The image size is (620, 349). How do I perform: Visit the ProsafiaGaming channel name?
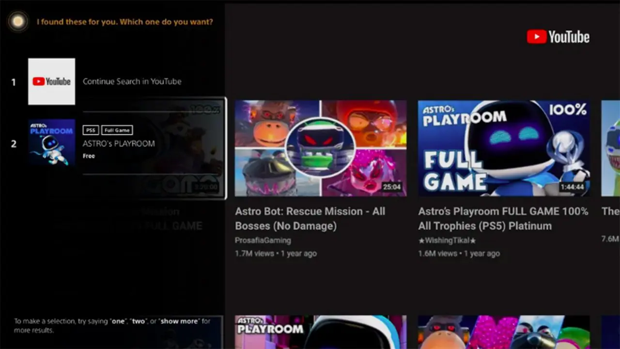click(263, 240)
